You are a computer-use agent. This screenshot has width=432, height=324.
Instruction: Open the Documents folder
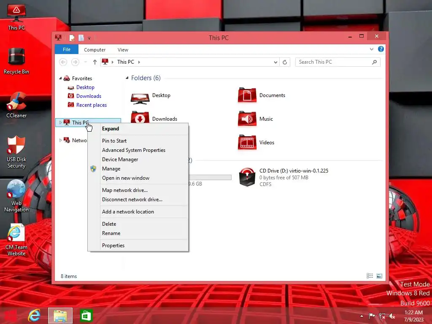pos(261,95)
